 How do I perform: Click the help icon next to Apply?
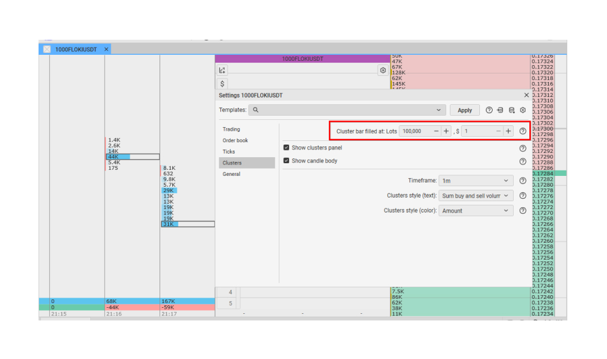click(x=489, y=110)
